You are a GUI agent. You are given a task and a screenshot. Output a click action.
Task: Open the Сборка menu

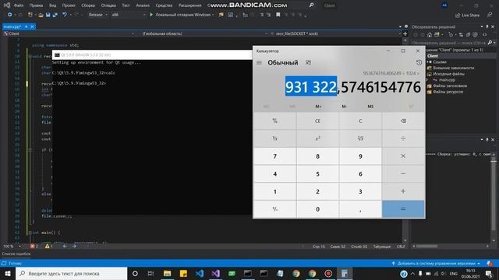pos(88,5)
